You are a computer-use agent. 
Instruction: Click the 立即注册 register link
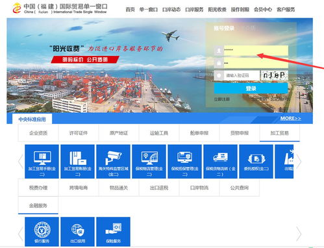(222, 99)
